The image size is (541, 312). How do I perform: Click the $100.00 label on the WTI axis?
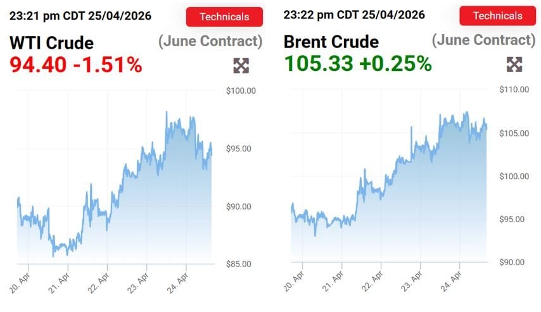point(241,91)
